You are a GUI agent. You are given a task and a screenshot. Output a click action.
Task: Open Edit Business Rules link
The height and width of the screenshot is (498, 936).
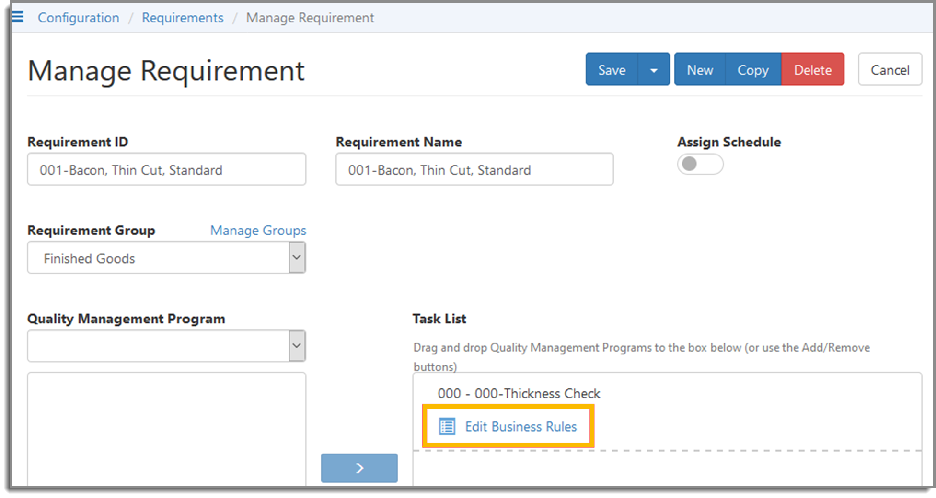point(521,426)
